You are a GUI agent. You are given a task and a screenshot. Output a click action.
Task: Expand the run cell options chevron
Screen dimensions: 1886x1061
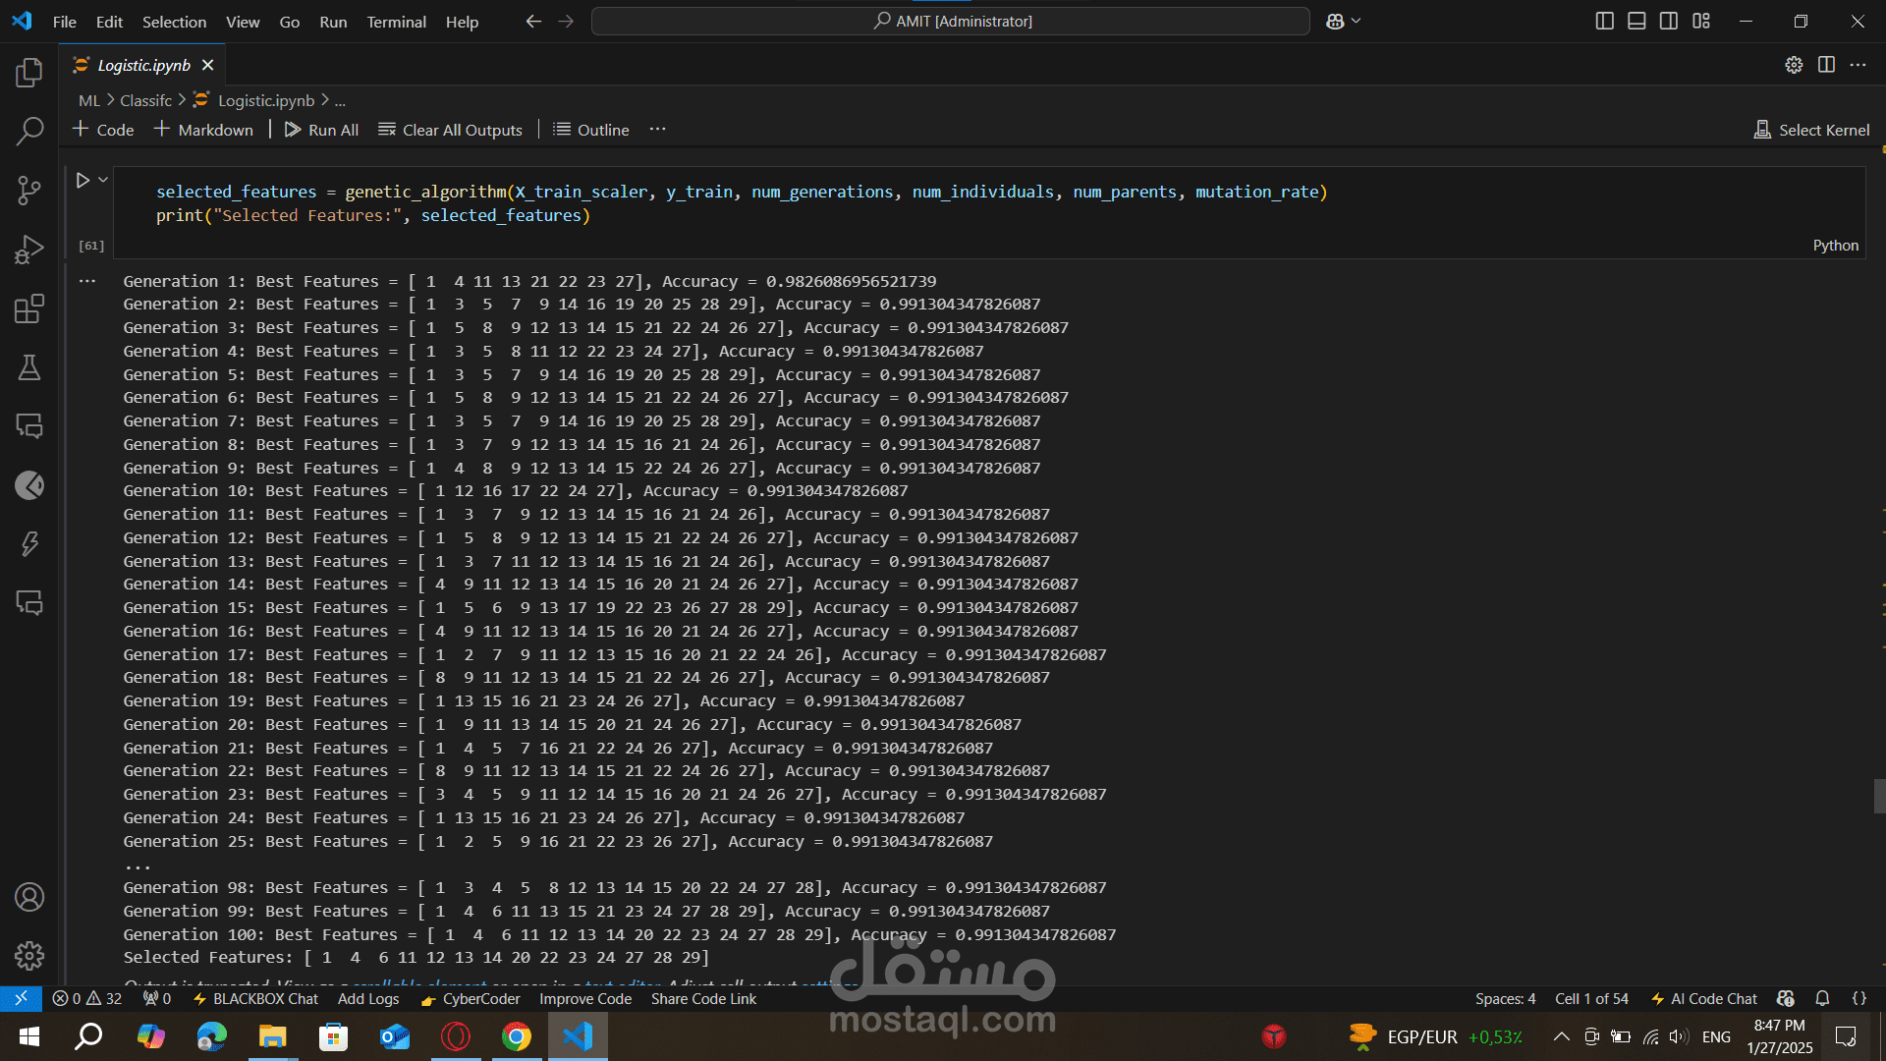[102, 180]
